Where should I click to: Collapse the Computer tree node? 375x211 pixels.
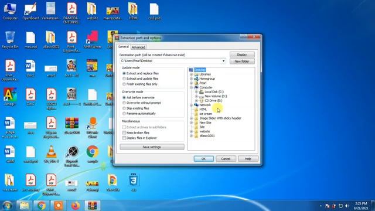click(192, 87)
